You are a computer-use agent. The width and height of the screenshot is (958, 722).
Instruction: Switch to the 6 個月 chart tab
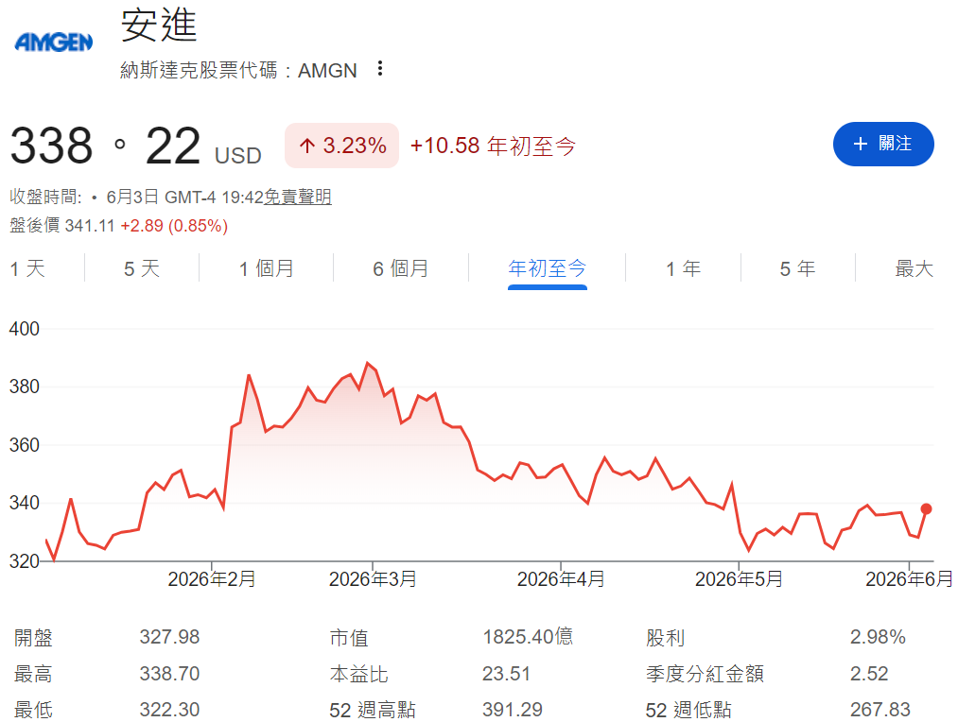pos(401,268)
